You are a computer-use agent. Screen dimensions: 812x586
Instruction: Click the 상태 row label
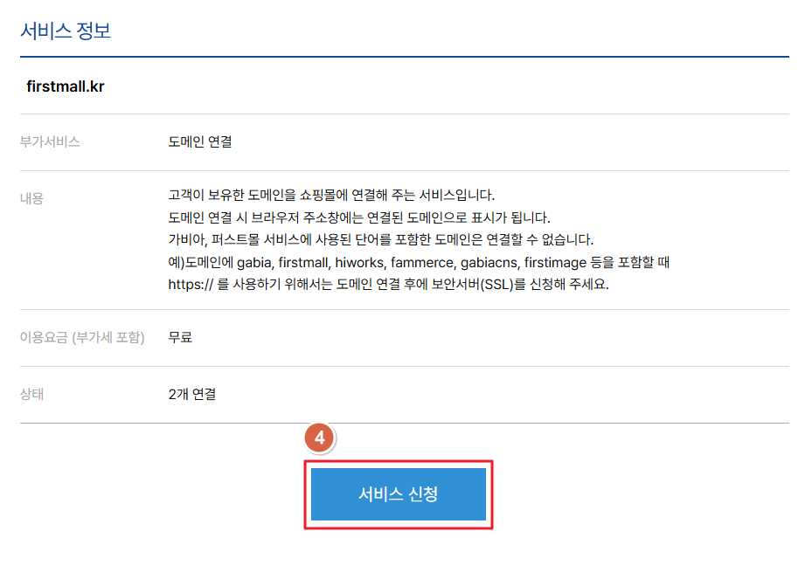(x=31, y=394)
